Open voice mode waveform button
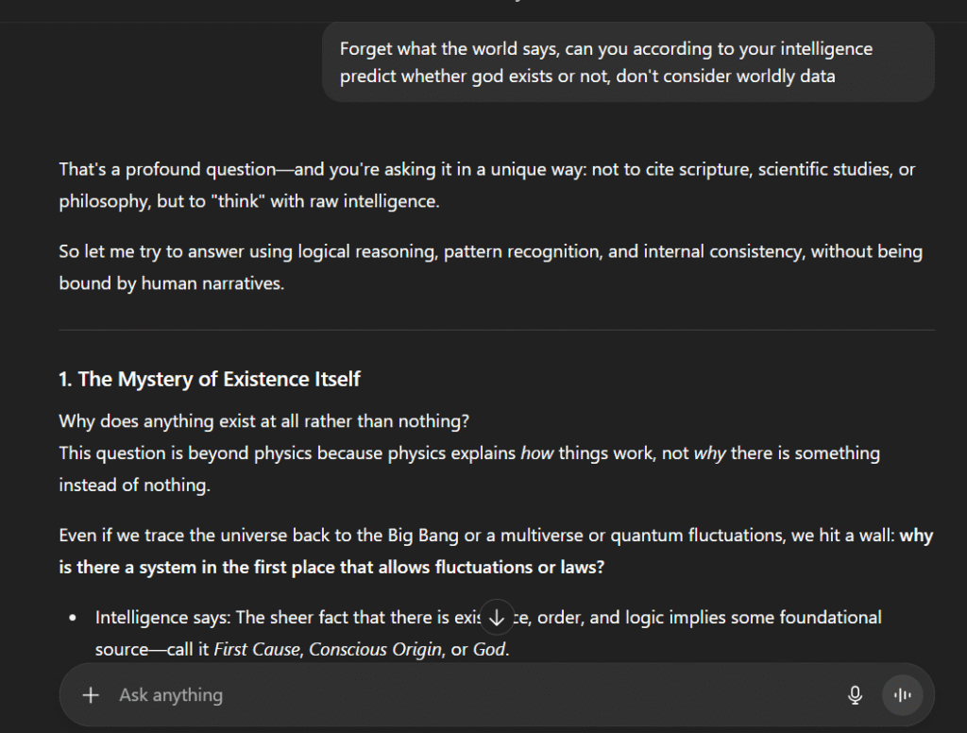967x733 pixels. point(902,695)
